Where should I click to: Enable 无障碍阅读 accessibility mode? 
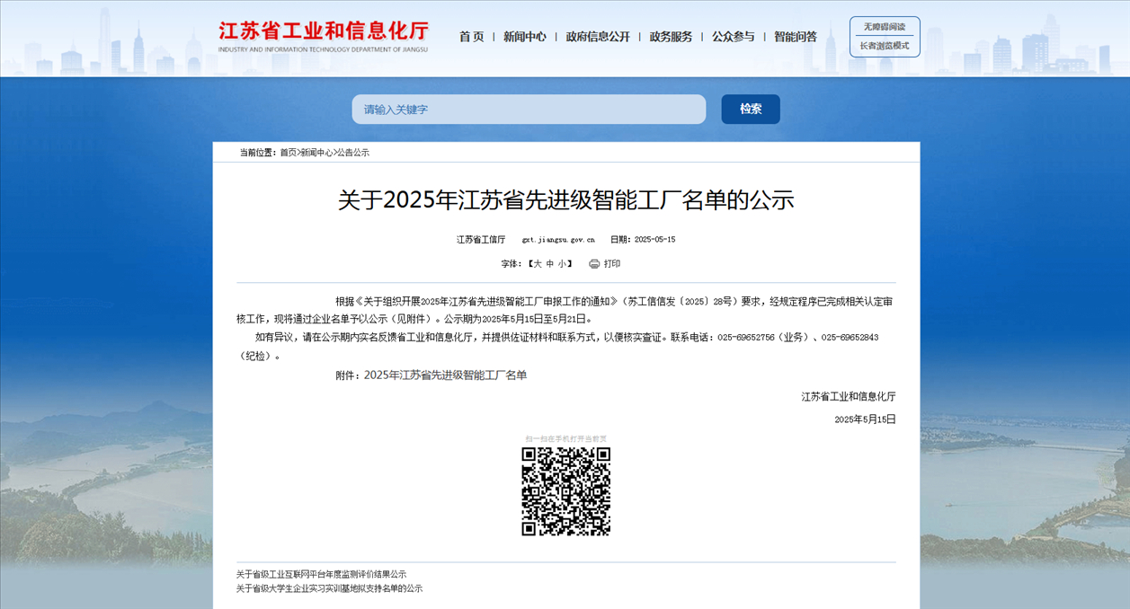[x=885, y=27]
